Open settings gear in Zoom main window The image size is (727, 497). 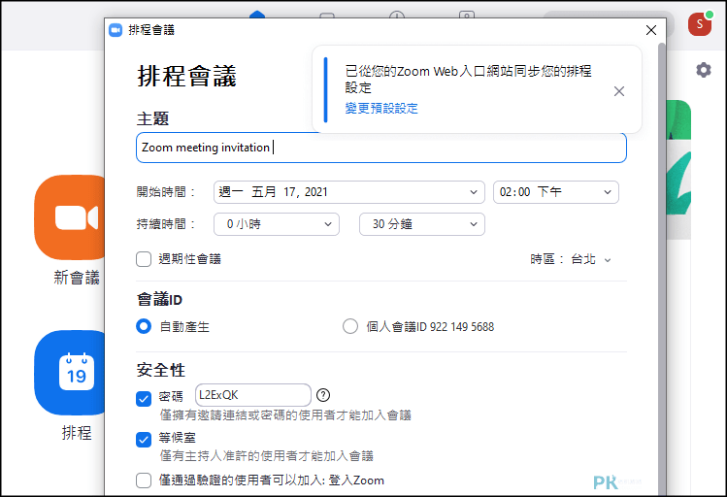704,70
